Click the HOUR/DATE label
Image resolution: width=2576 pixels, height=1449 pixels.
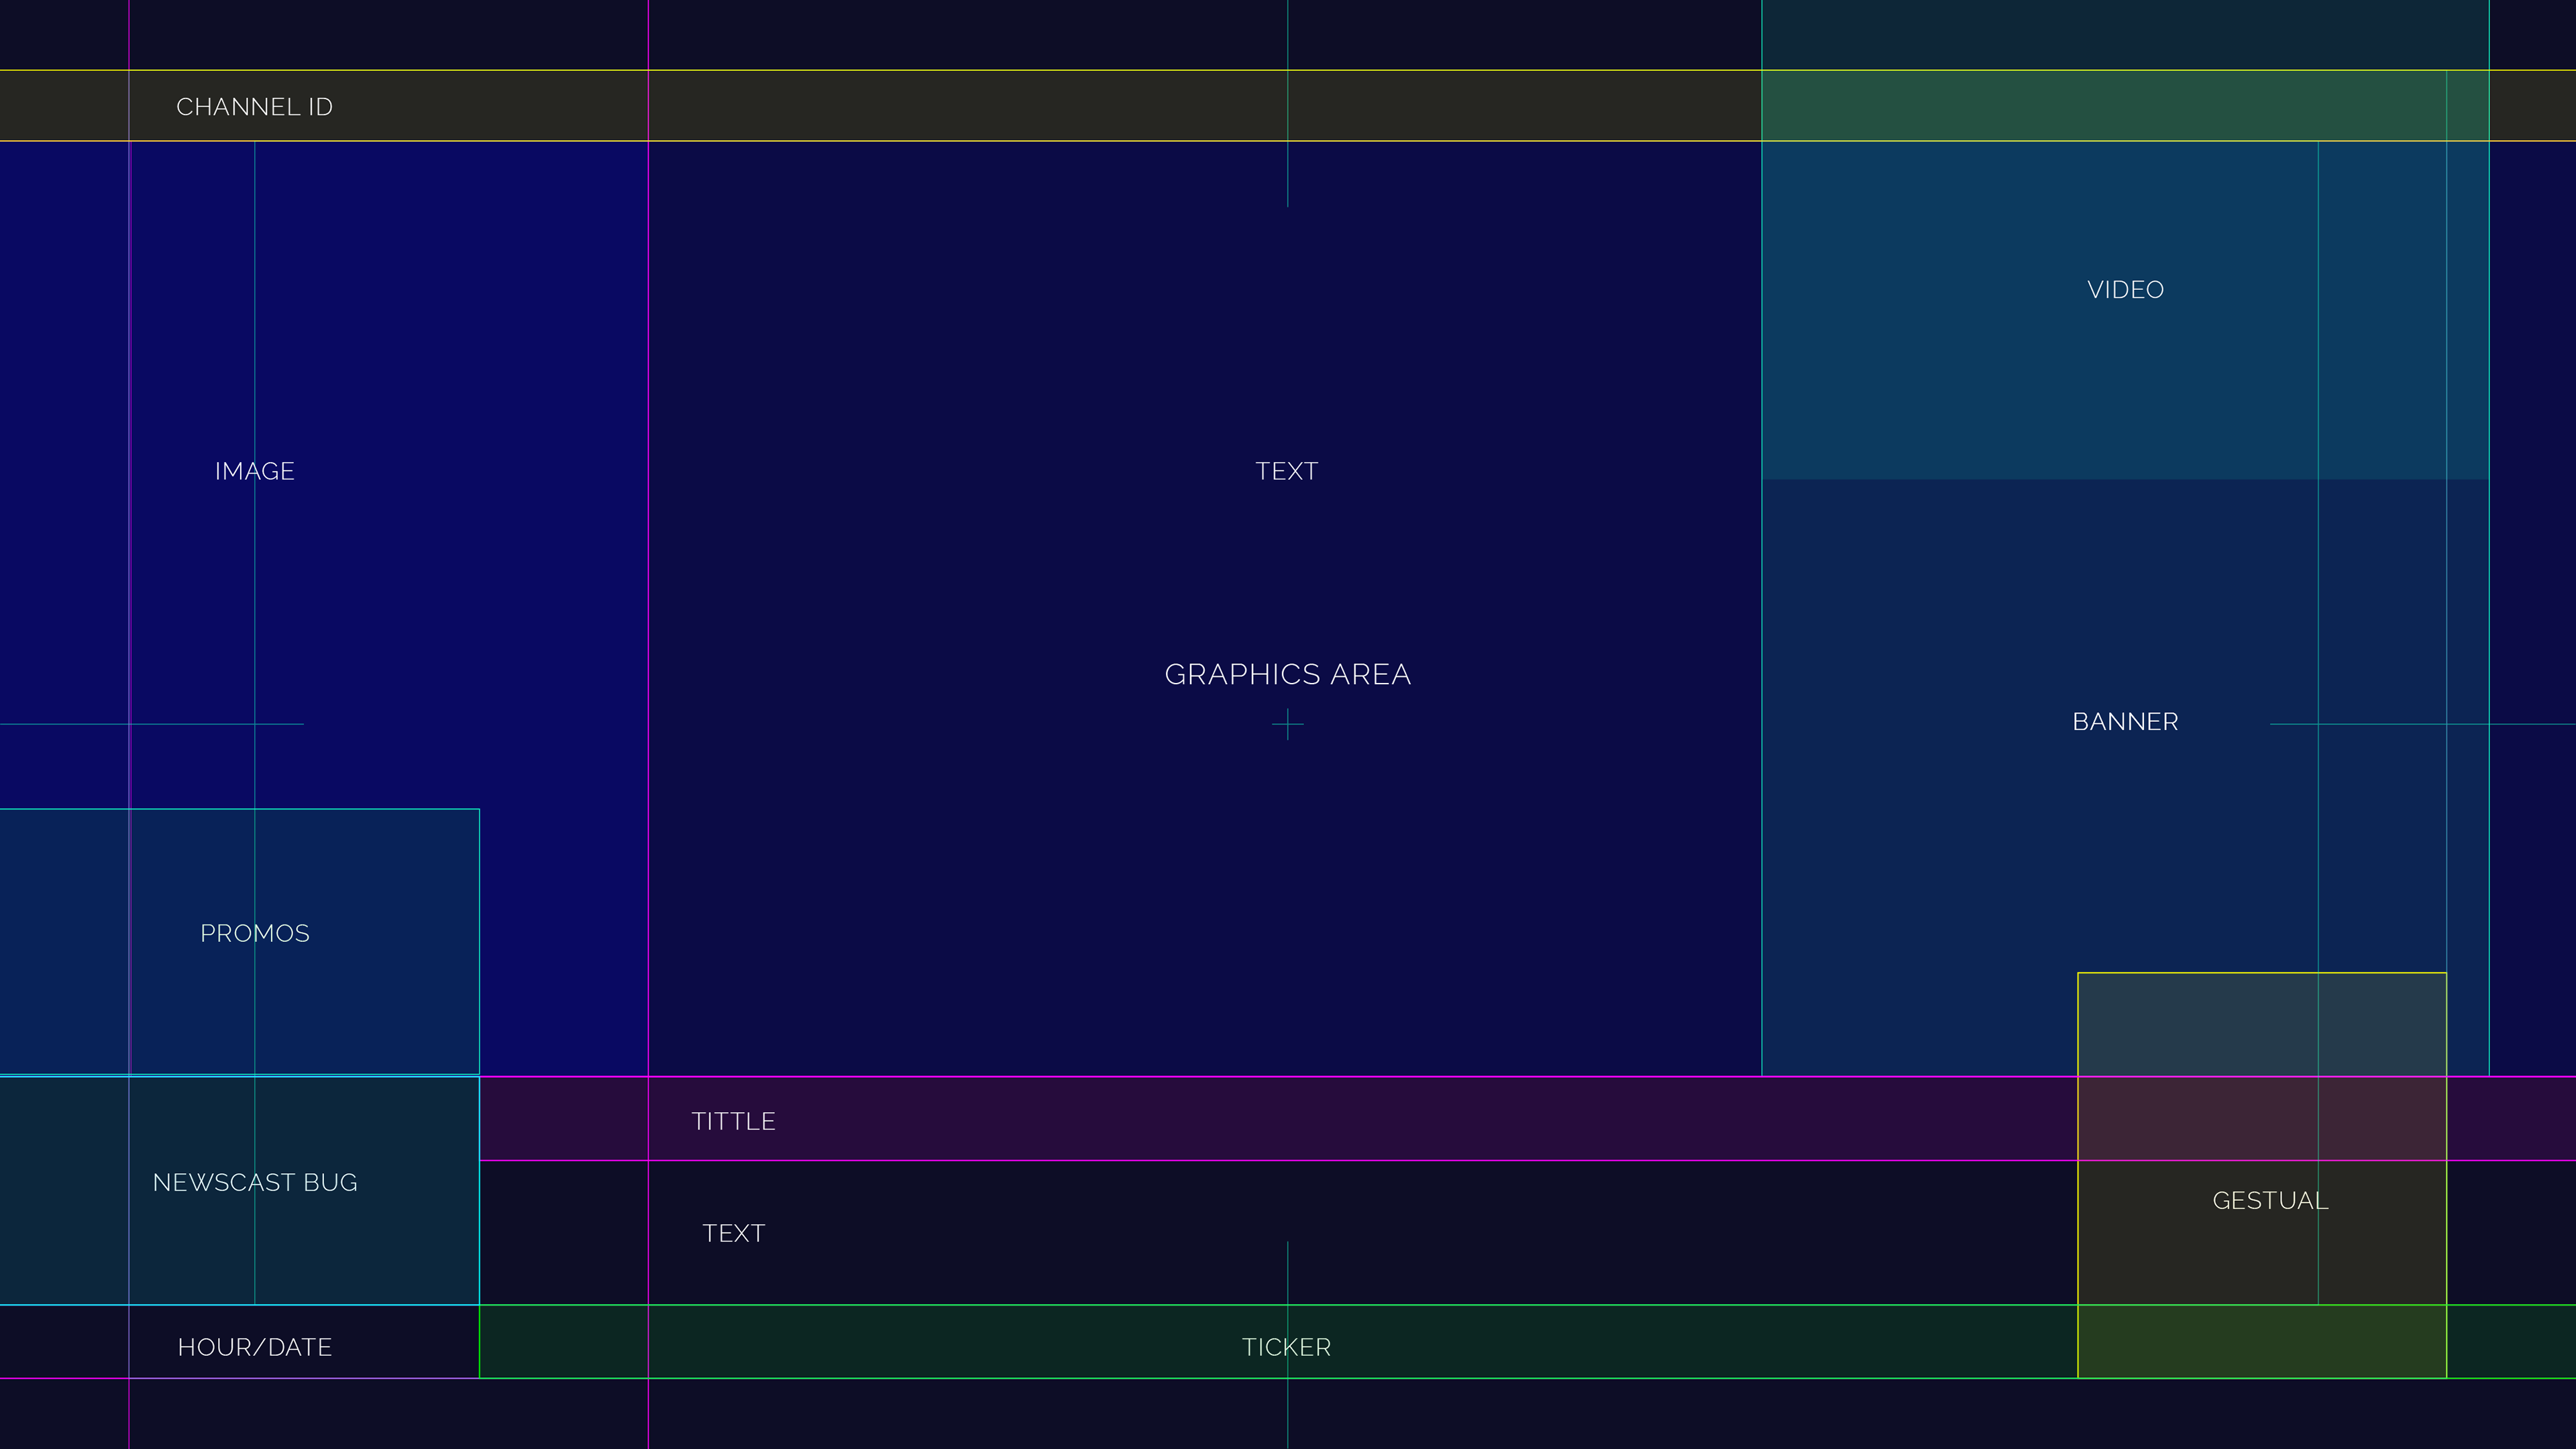click(254, 1347)
